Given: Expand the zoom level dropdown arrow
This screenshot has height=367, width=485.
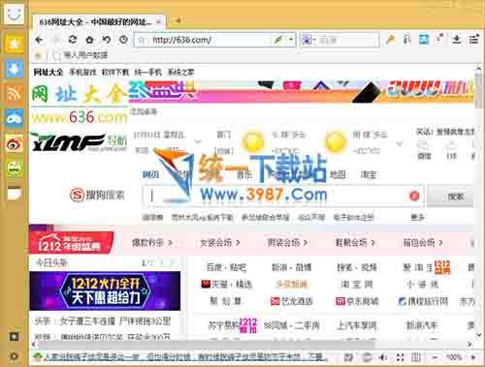Looking at the screenshot, I should 473,357.
